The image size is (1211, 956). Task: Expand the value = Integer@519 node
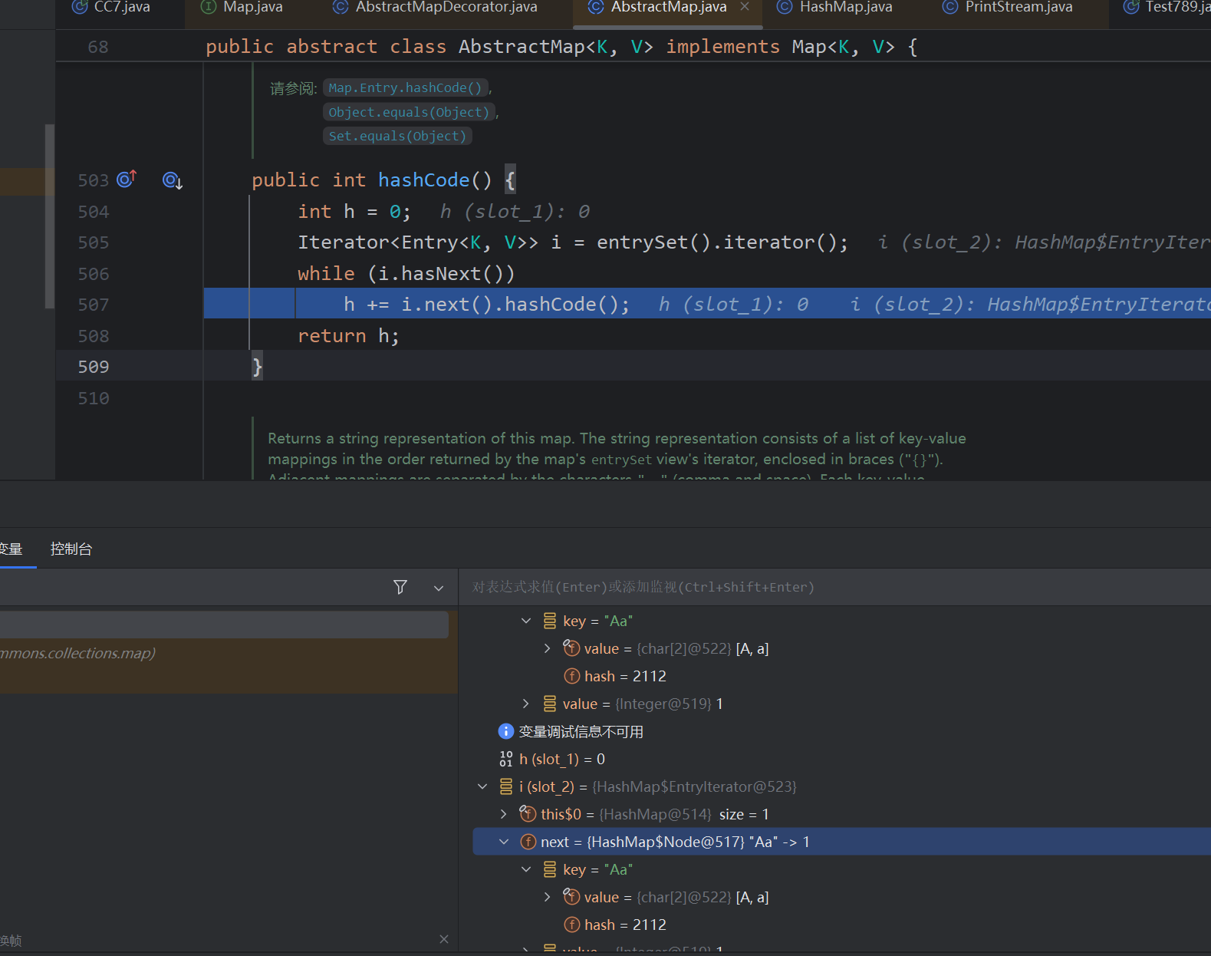[526, 704]
